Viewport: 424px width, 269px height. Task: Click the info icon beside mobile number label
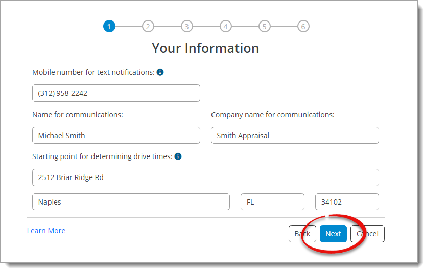point(160,72)
